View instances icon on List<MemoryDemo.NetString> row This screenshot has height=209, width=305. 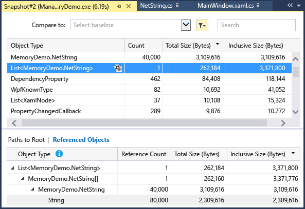[x=118, y=68]
